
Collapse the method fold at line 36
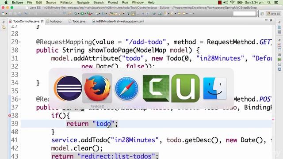click(19, 99)
